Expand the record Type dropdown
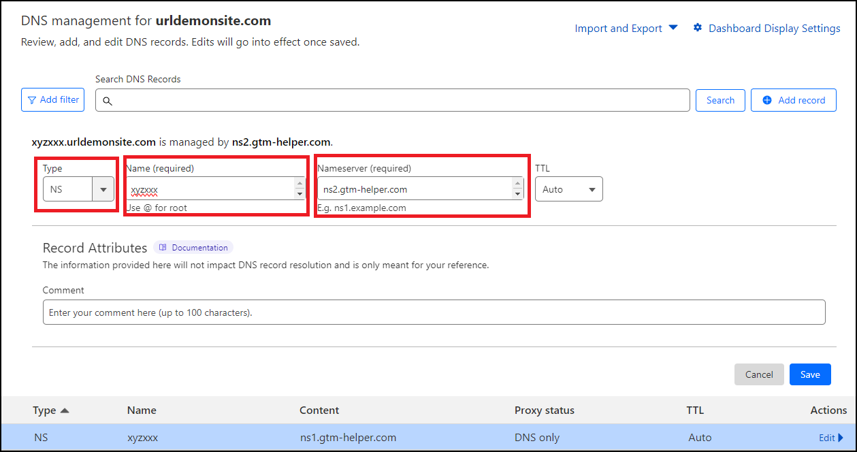 pos(103,189)
